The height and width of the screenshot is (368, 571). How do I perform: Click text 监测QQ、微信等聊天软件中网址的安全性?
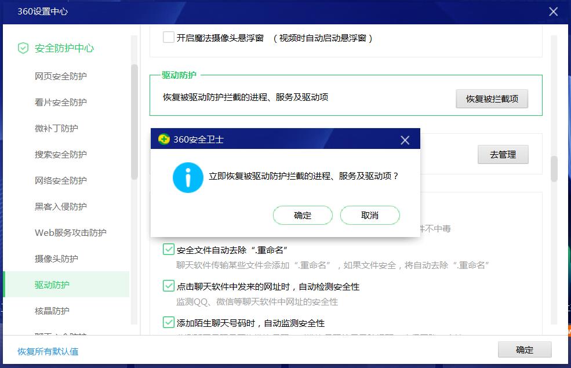(x=257, y=302)
